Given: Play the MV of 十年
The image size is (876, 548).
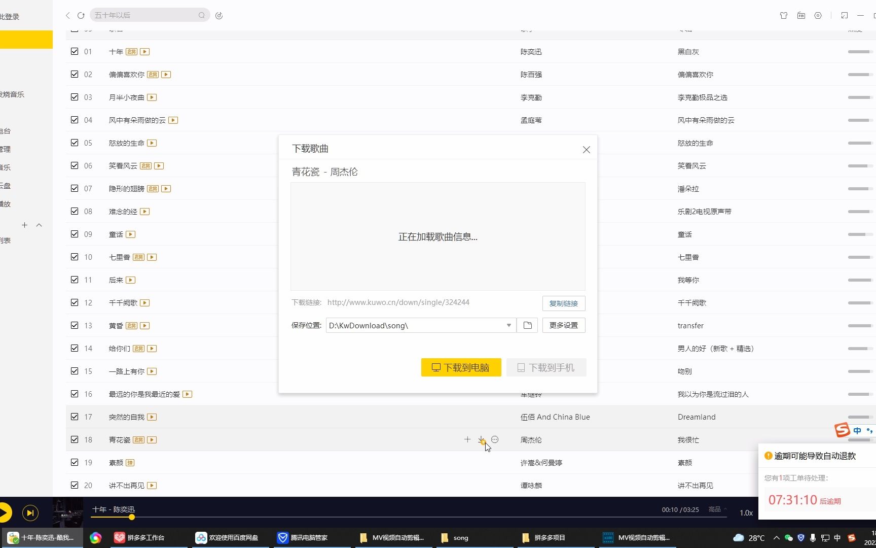Looking at the screenshot, I should (145, 52).
